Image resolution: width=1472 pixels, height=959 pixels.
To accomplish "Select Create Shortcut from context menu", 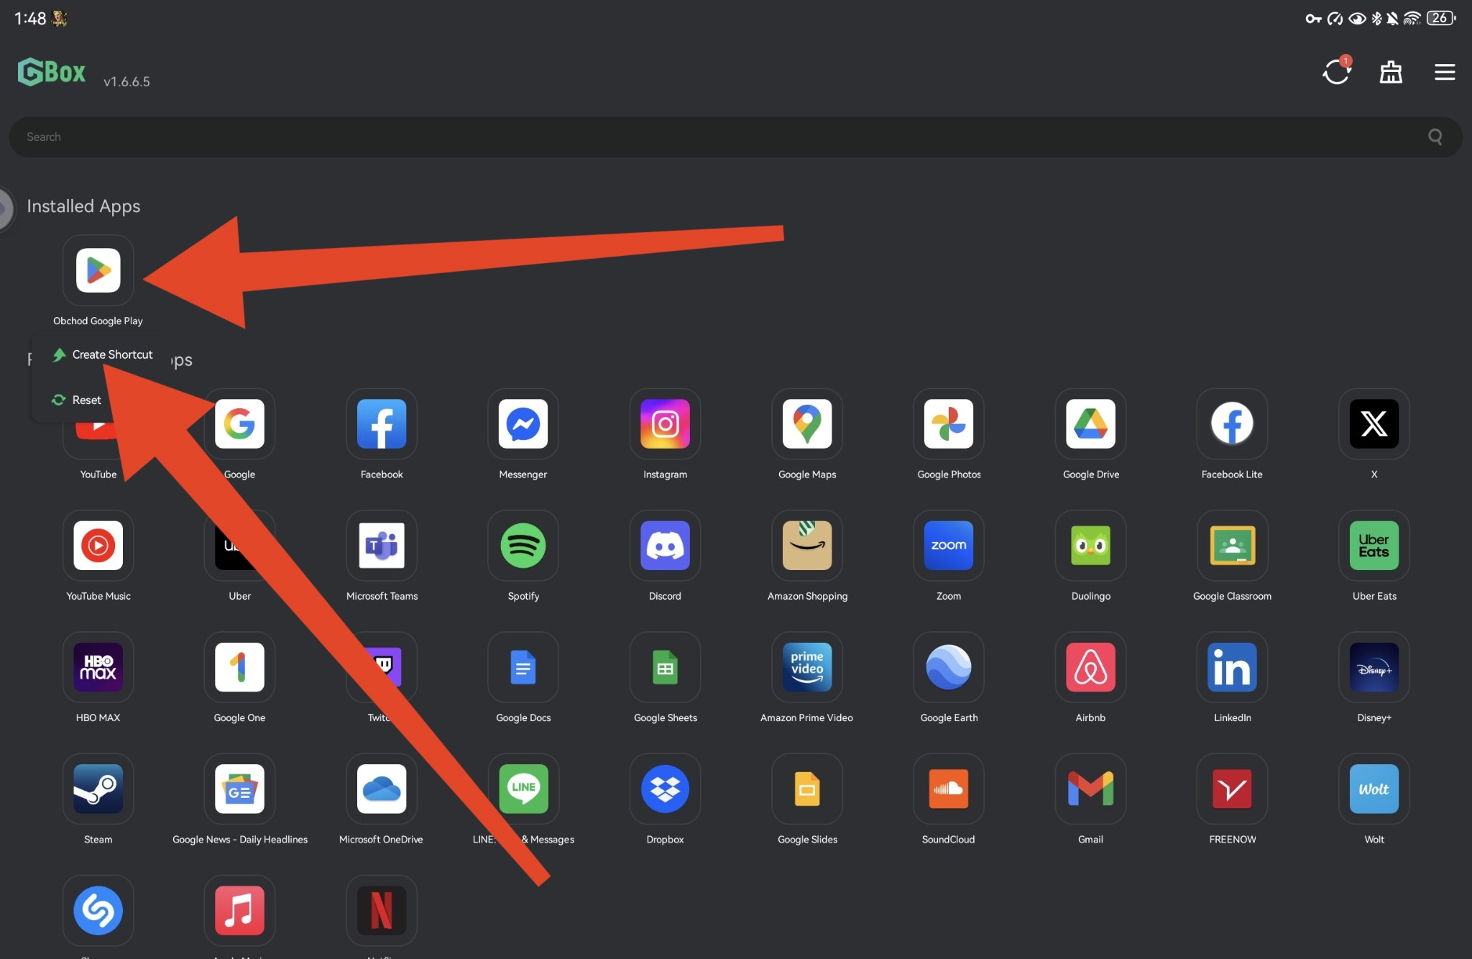I will (x=111, y=354).
